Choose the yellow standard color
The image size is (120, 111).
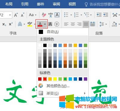click(x=55, y=79)
